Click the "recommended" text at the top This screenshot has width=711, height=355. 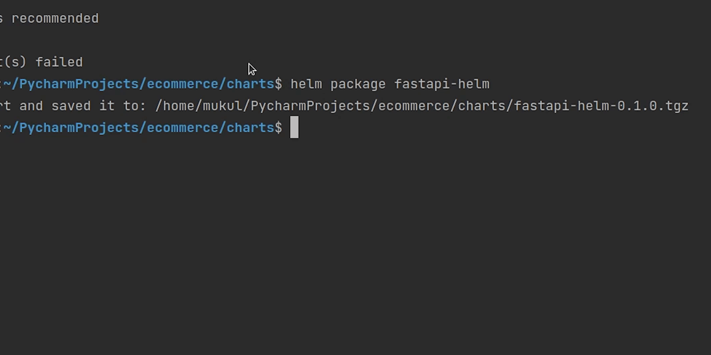pyautogui.click(x=55, y=19)
